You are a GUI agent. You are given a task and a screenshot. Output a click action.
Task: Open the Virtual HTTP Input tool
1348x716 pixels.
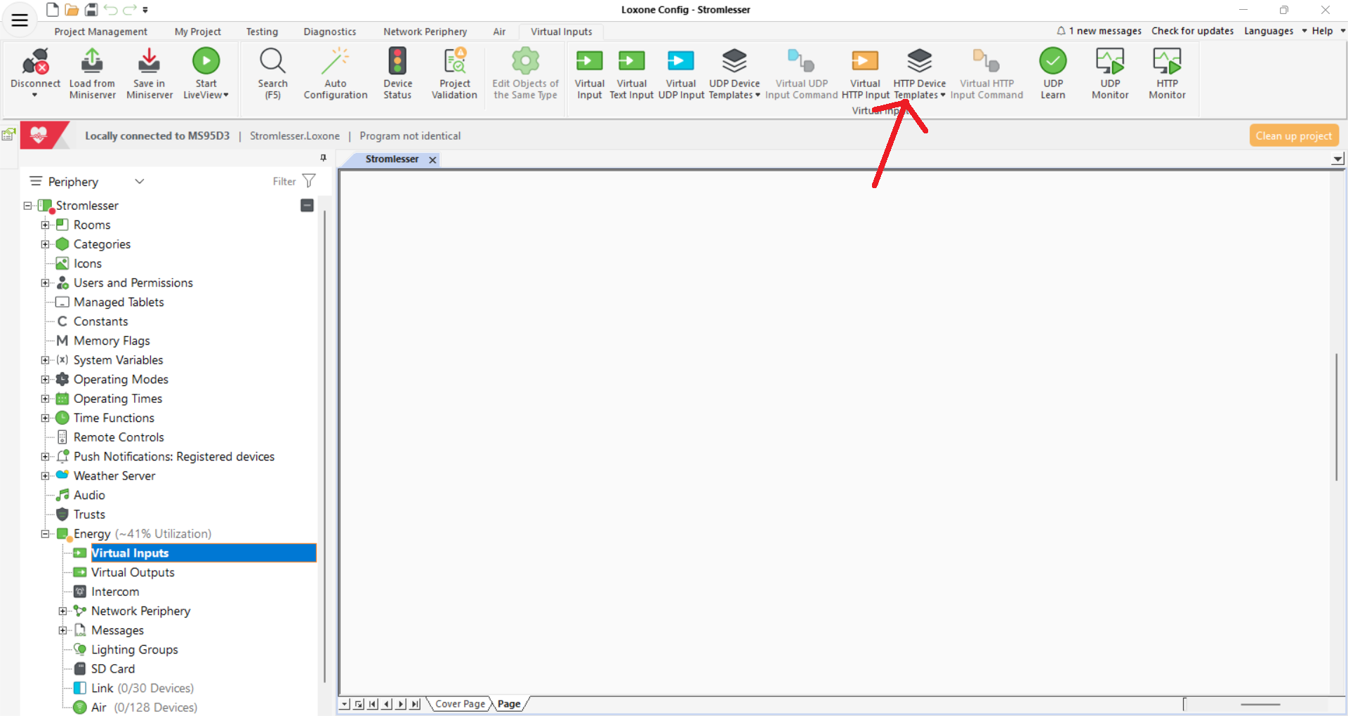tap(864, 72)
